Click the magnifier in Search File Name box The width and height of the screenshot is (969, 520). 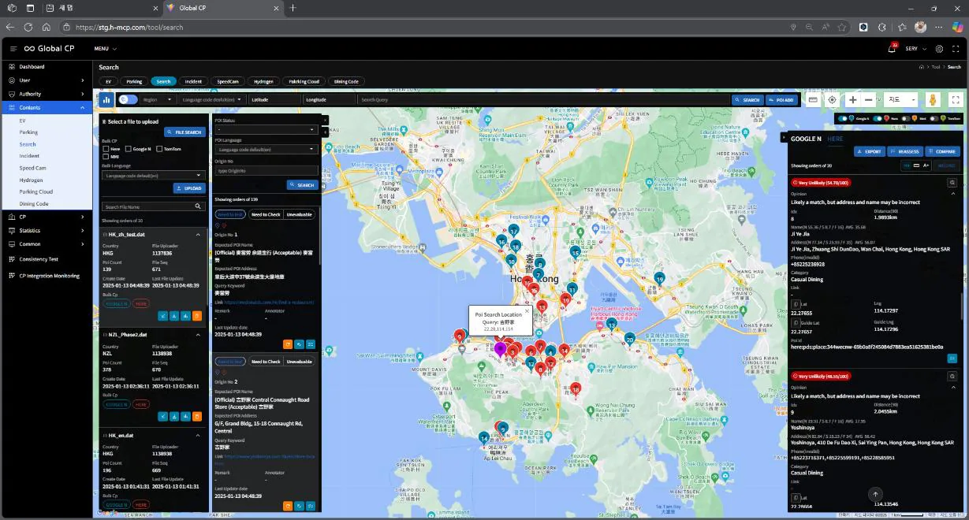point(199,206)
